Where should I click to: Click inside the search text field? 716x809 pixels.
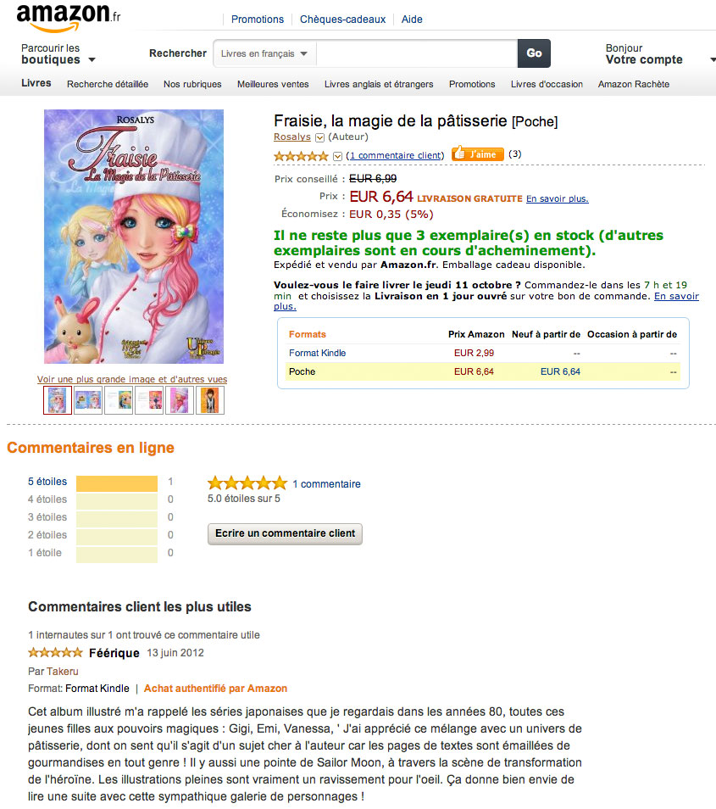417,53
